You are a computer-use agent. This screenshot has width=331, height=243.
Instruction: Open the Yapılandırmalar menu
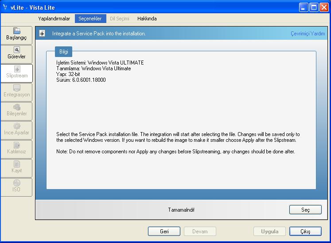tap(54, 19)
